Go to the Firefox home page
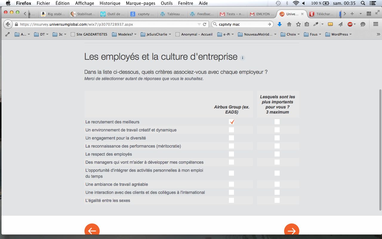Image resolution: width=382 pixels, height=239 pixels. click(289, 24)
